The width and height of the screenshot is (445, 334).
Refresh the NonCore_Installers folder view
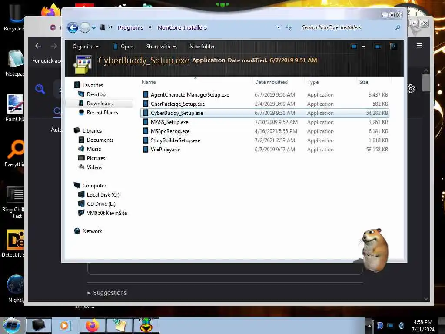tap(289, 27)
